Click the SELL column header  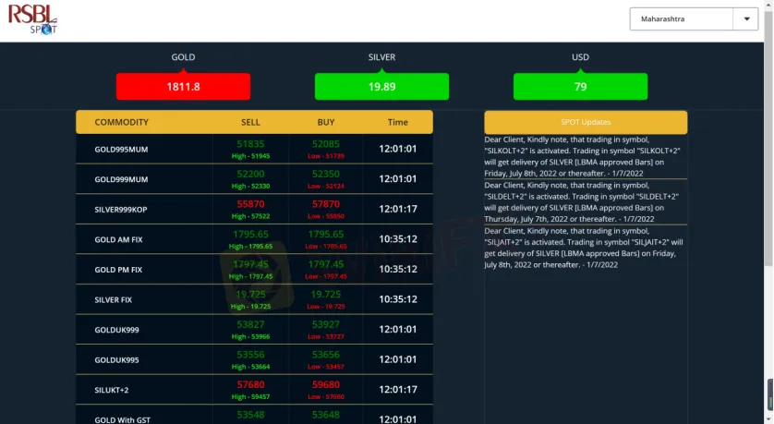pos(250,122)
